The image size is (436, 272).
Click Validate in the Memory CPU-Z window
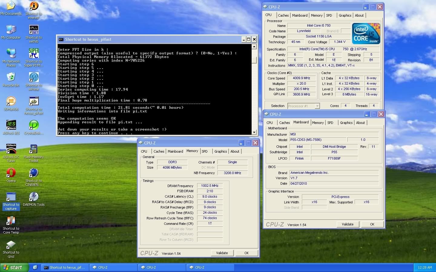tap(222, 253)
